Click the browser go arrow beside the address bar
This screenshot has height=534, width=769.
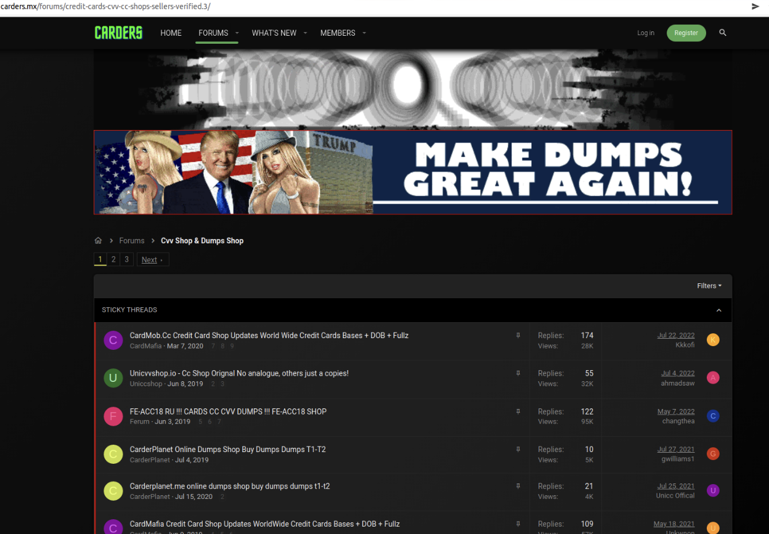tap(755, 6)
